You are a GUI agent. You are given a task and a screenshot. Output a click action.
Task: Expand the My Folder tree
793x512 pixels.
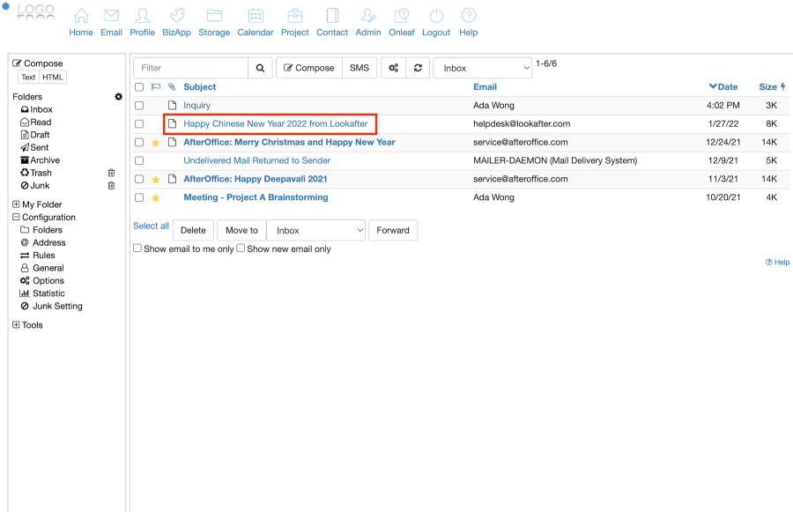[x=16, y=204]
